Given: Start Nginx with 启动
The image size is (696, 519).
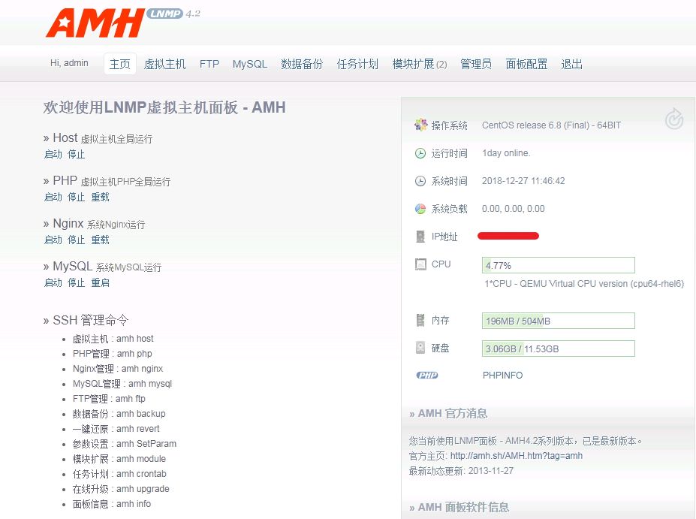Looking at the screenshot, I should [53, 240].
